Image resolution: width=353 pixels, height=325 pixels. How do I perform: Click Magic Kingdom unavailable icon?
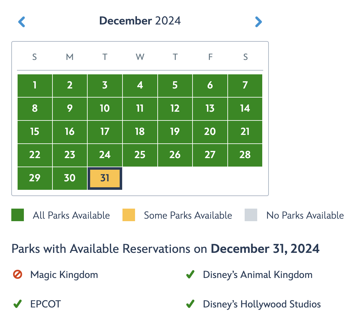pos(18,275)
